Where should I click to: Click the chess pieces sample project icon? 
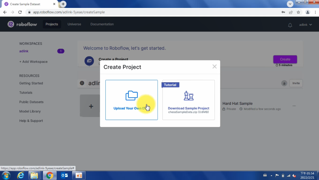pos(189,96)
